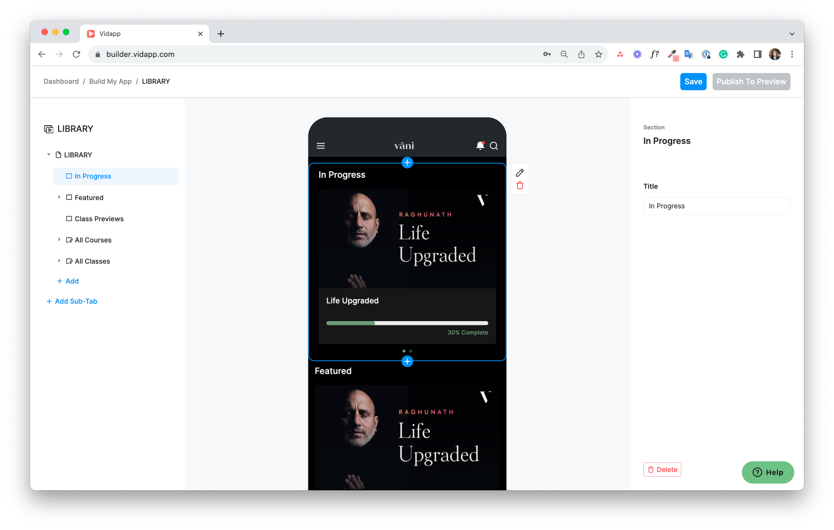Tap the notification bell in phone preview
834x530 pixels.
pyautogui.click(x=480, y=146)
